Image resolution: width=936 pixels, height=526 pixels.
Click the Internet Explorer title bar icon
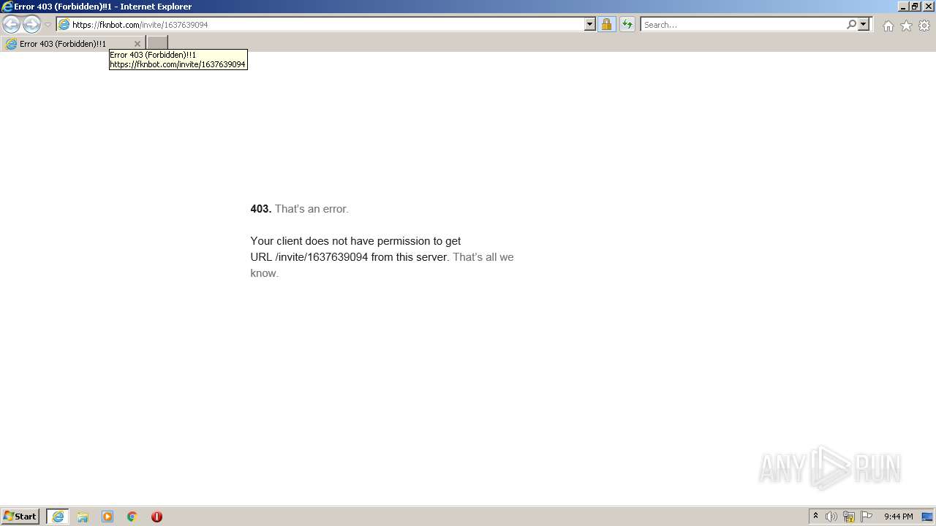click(x=7, y=7)
